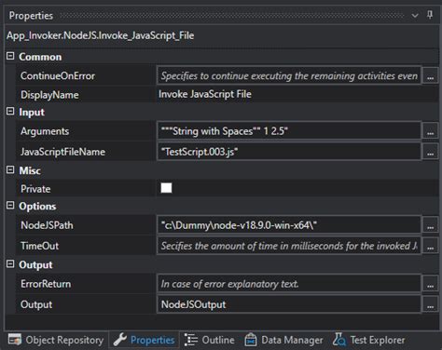Image resolution: width=442 pixels, height=350 pixels.
Task: Select the DisplayName property label
Action: (49, 95)
